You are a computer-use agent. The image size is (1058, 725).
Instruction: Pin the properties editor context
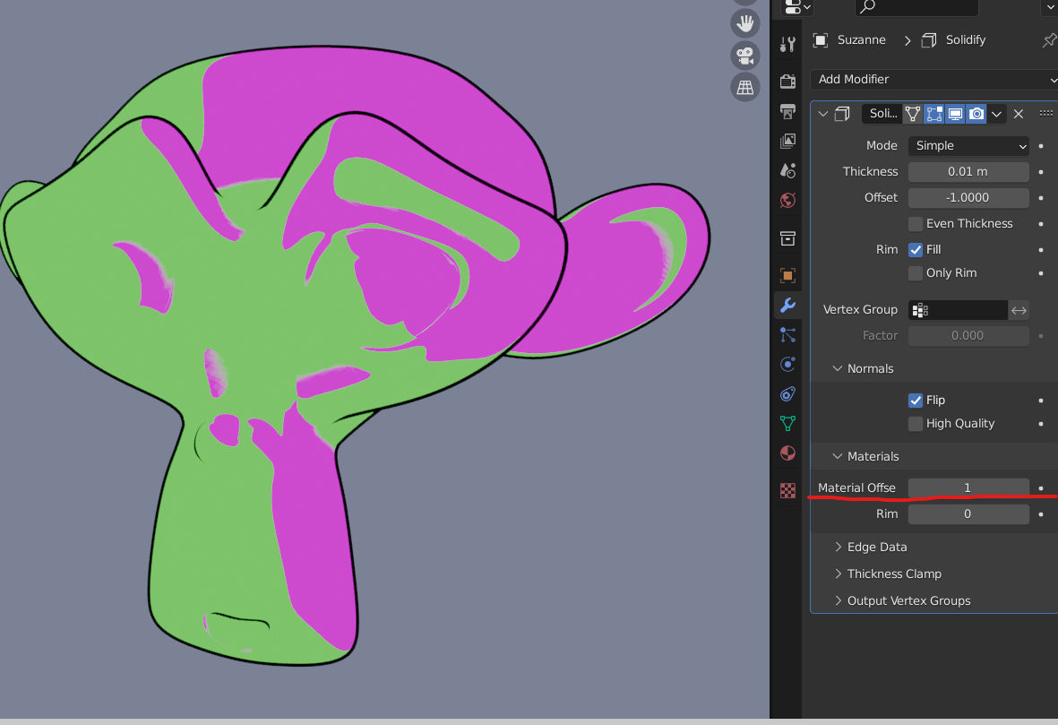point(1048,40)
